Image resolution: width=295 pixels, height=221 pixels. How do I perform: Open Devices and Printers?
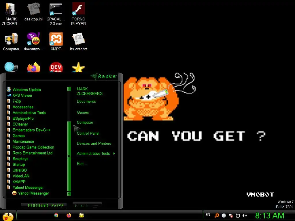point(94,144)
